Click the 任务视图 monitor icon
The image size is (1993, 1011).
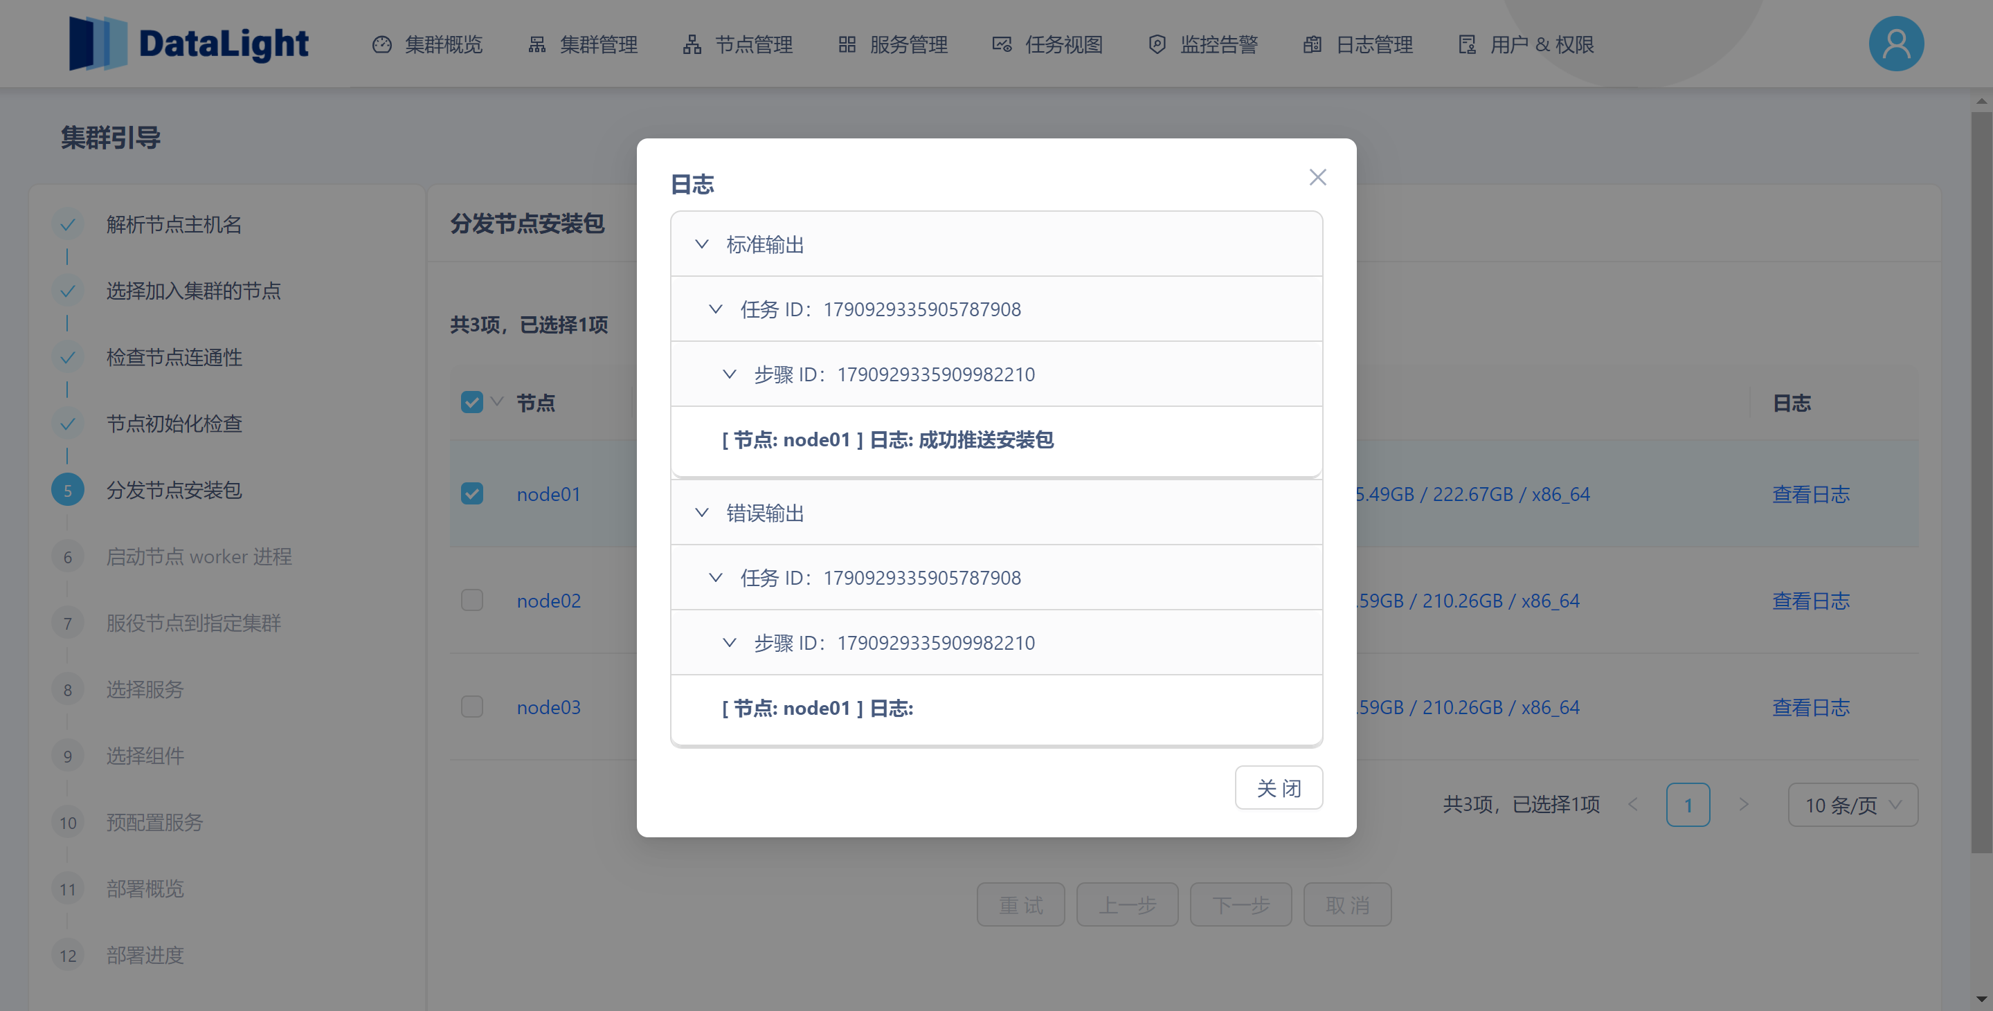[1002, 45]
